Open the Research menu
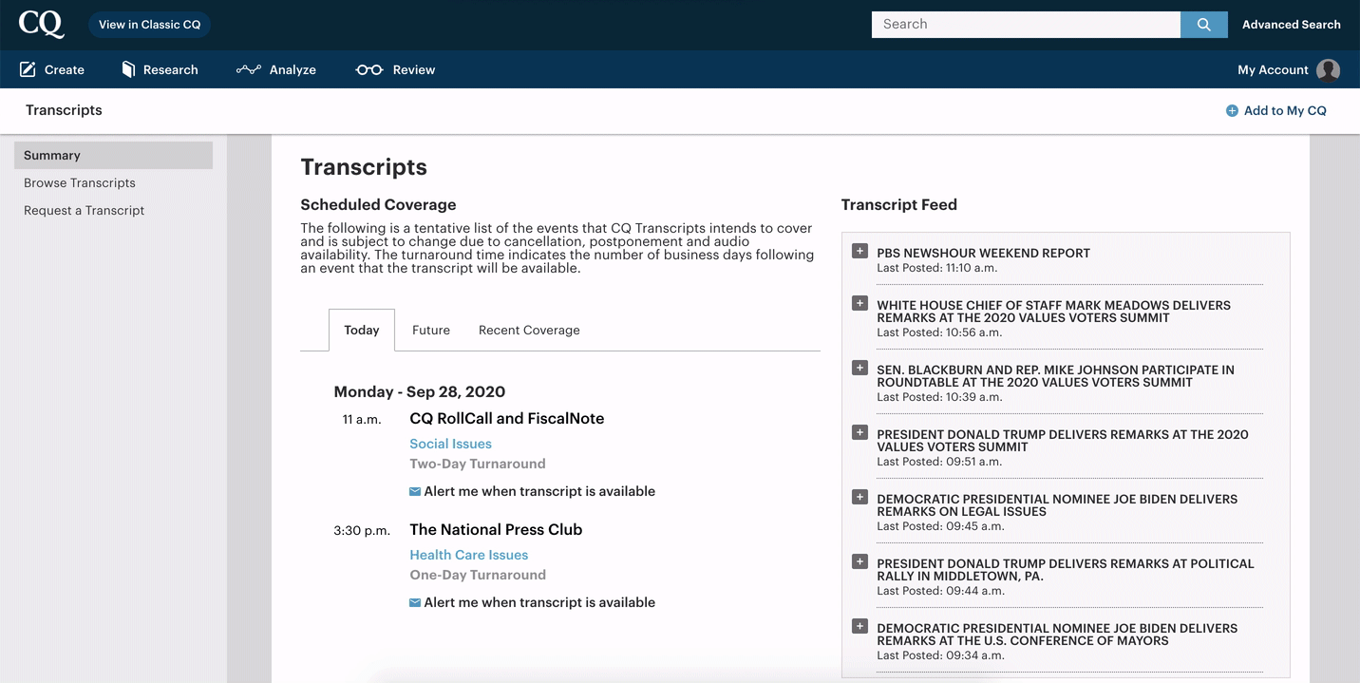 (160, 69)
